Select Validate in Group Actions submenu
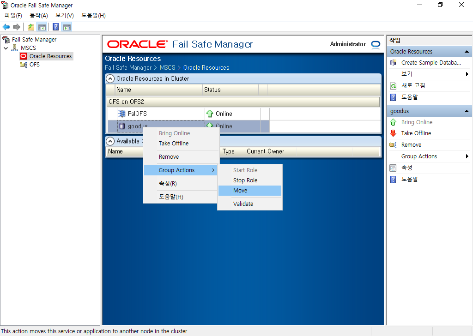This screenshot has width=473, height=336. click(x=250, y=204)
